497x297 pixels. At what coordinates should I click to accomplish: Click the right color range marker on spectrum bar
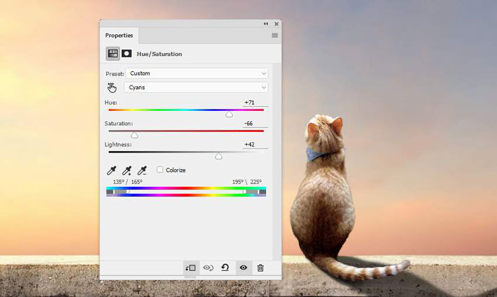(252, 192)
